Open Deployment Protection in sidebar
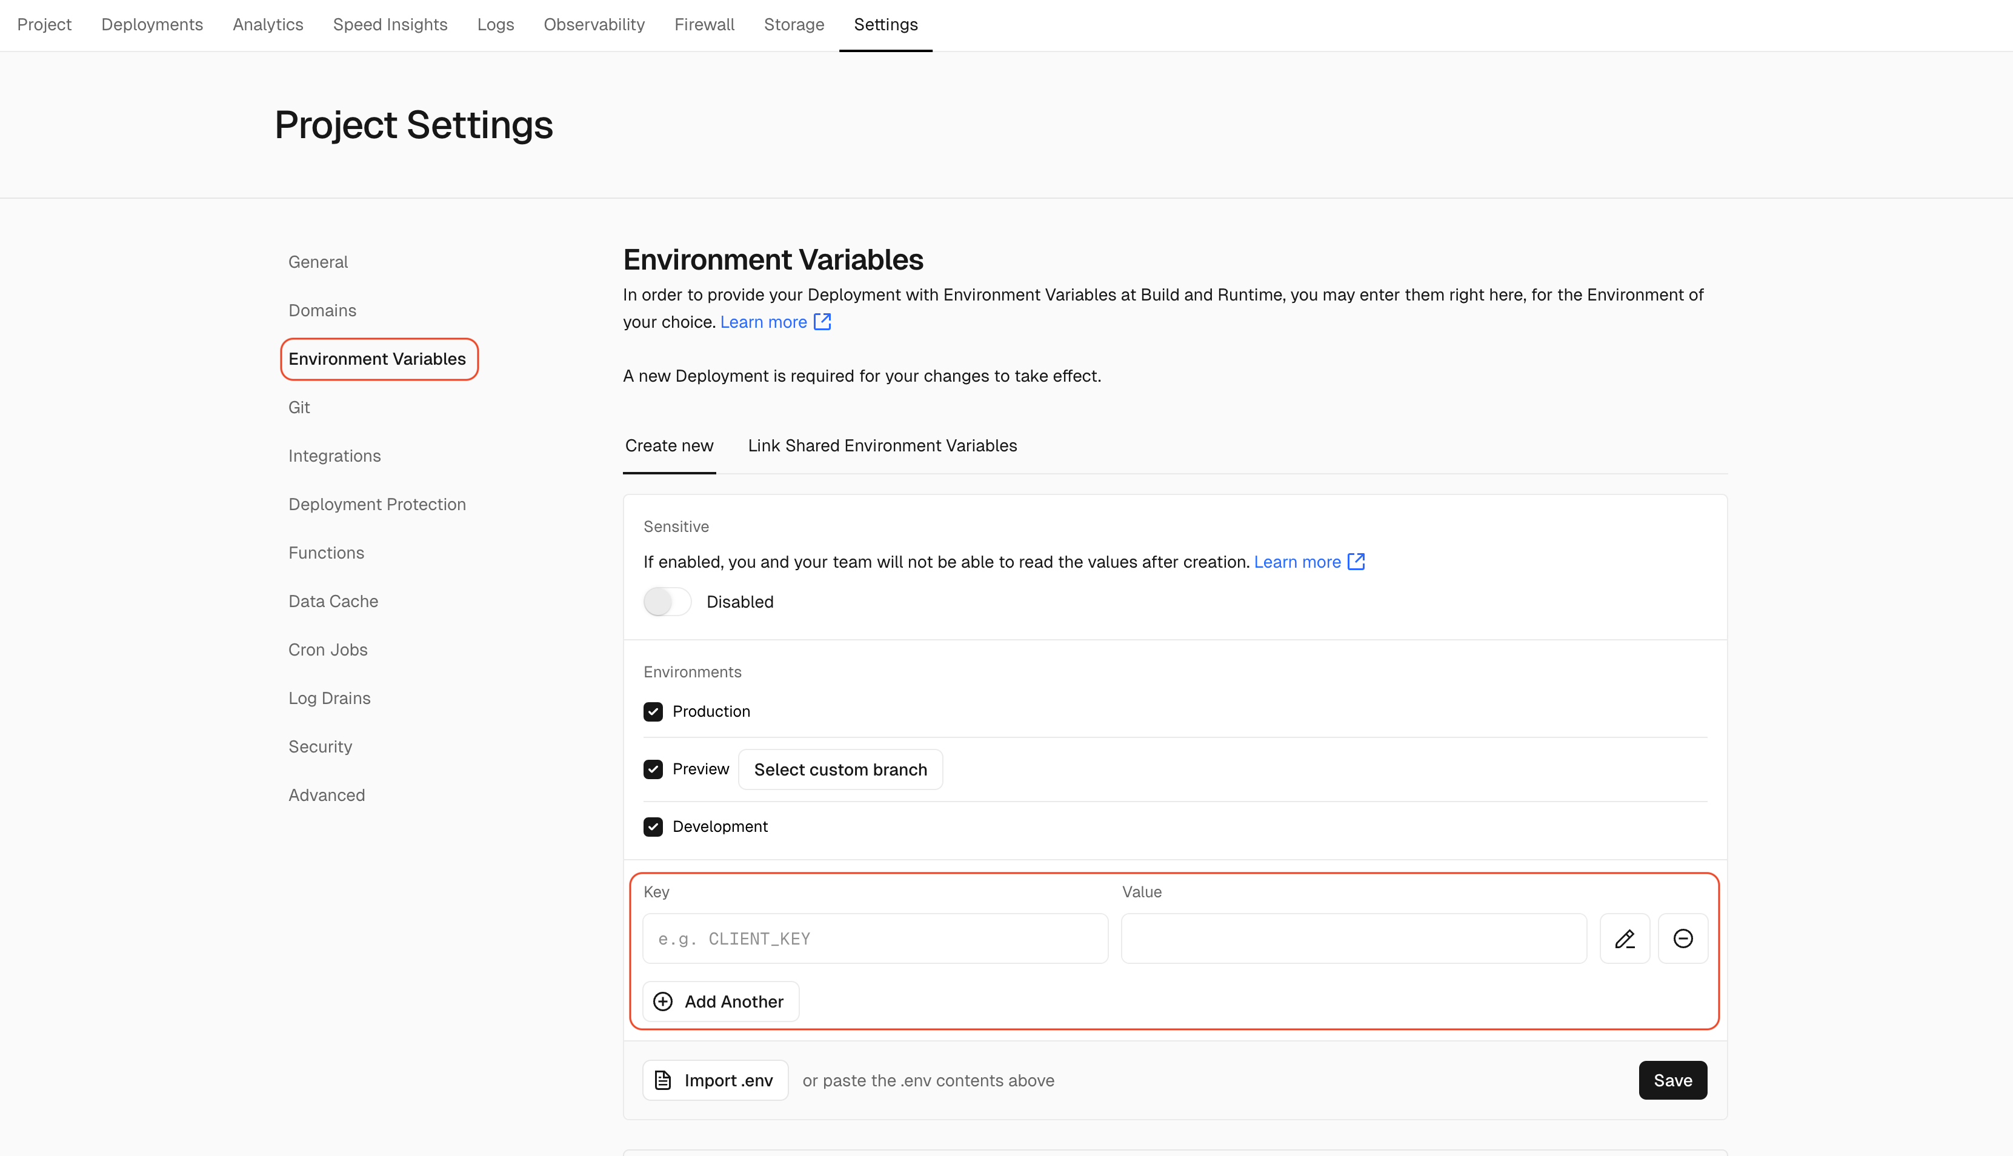 tap(376, 504)
